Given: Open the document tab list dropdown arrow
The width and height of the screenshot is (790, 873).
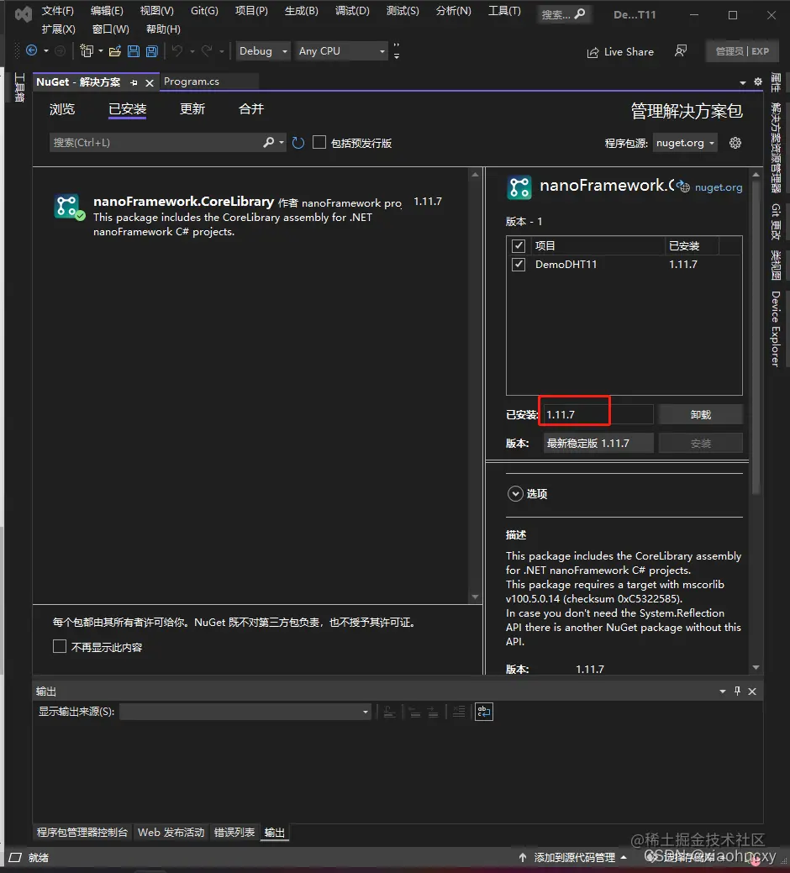Looking at the screenshot, I should pos(743,82).
